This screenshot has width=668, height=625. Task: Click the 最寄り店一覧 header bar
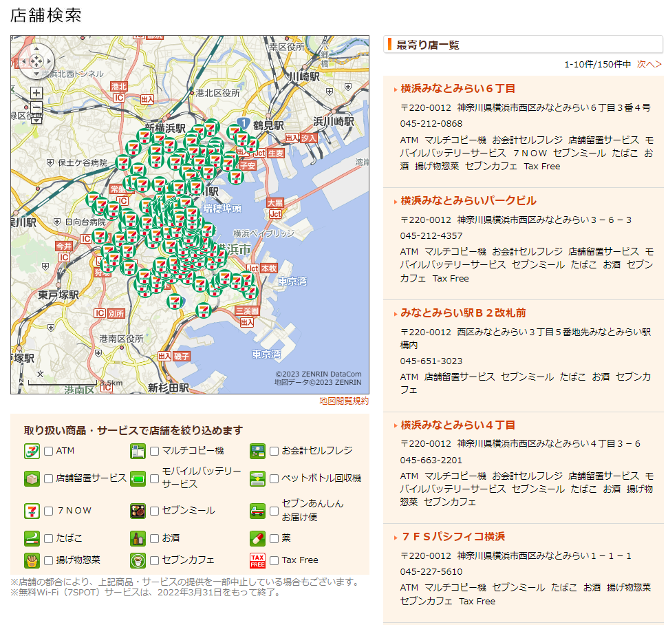523,45
